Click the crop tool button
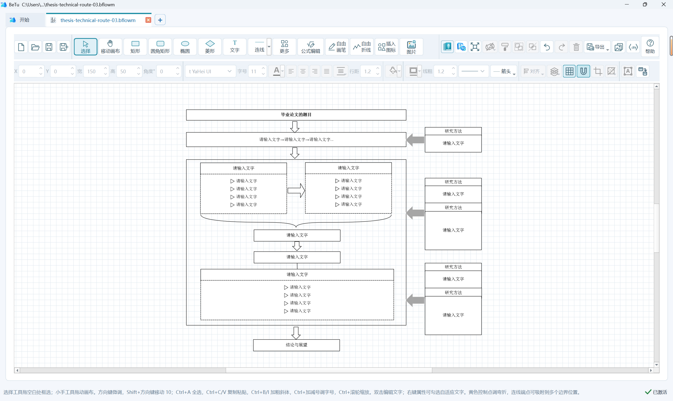This screenshot has width=673, height=401. [x=598, y=71]
